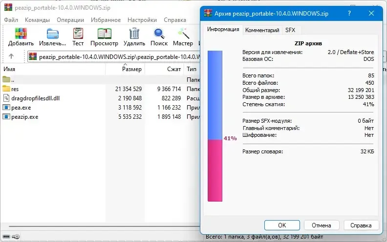This screenshot has width=387, height=242.
Task: Select the dragdropfilesdll.dll file name
Action: click(x=35, y=98)
